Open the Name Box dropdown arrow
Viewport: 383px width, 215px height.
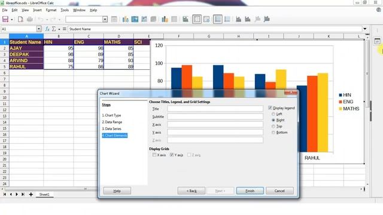coord(38,29)
